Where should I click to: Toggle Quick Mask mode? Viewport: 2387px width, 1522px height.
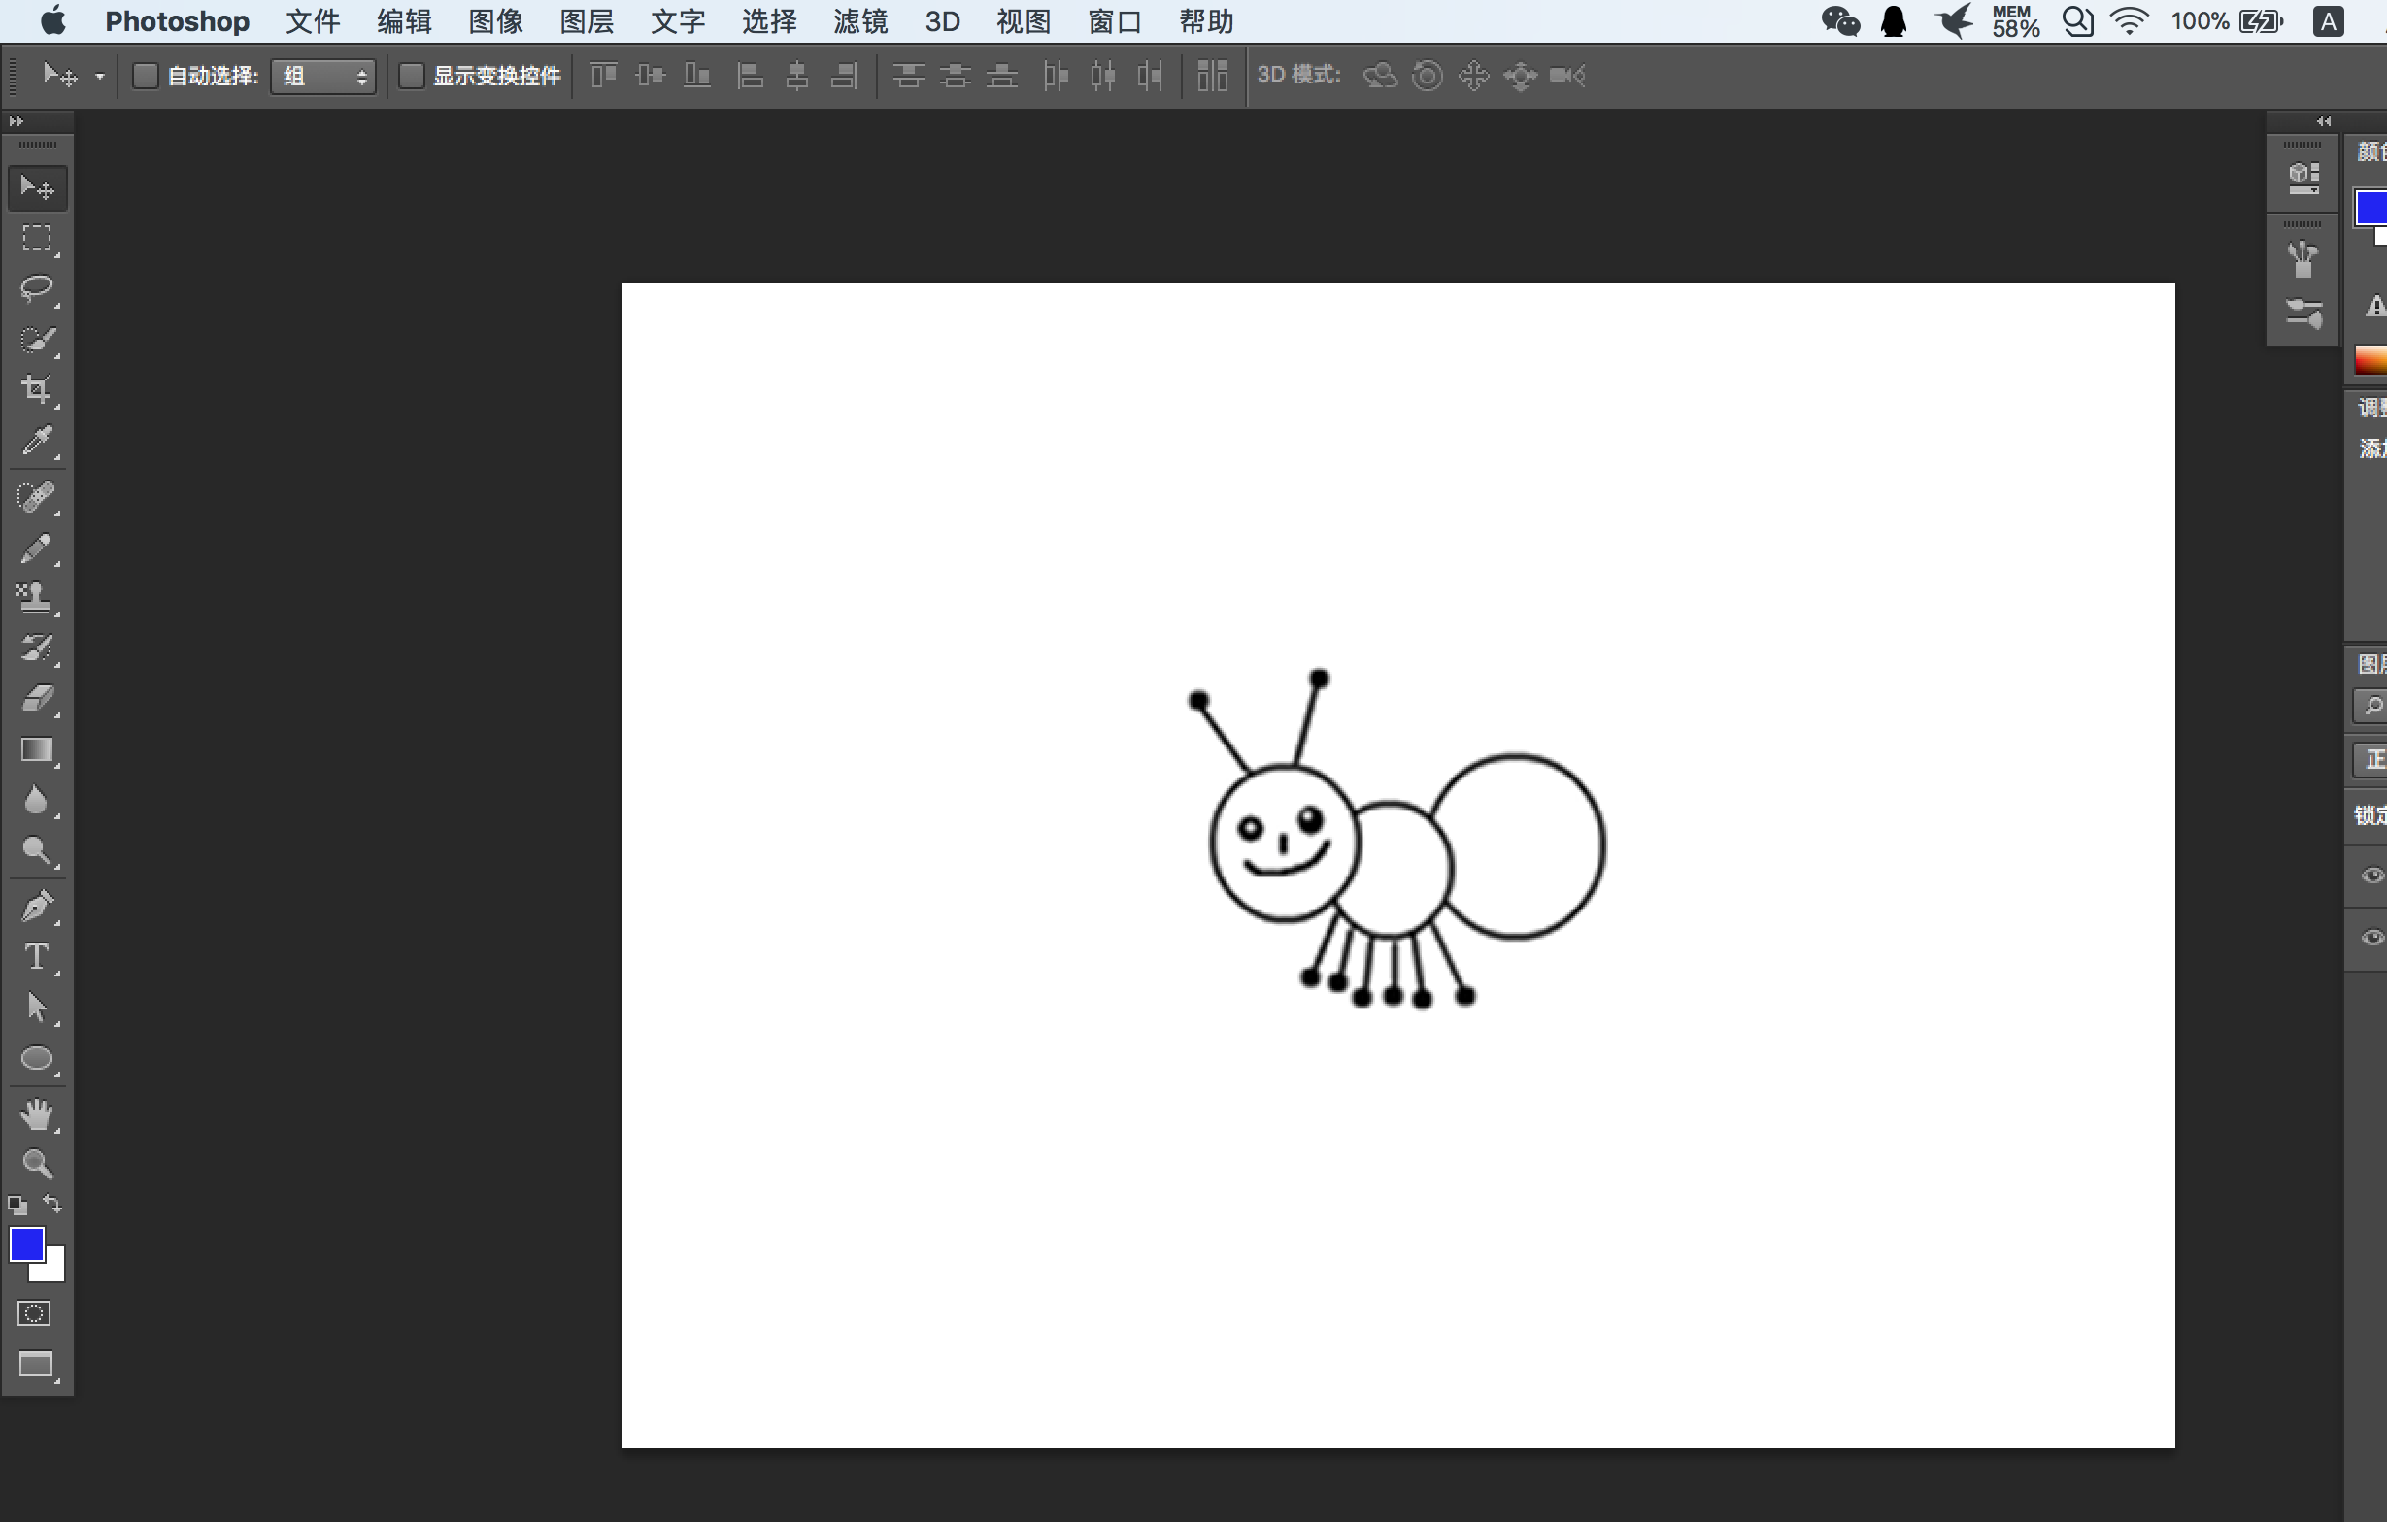pos(35,1314)
